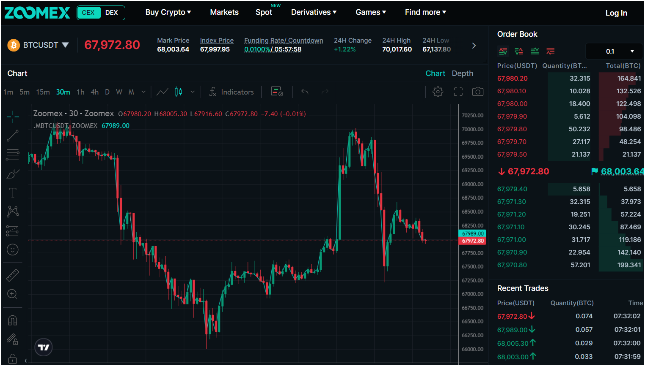This screenshot has width=645, height=366.
Task: Open the indicator templates icon
Action: (277, 92)
